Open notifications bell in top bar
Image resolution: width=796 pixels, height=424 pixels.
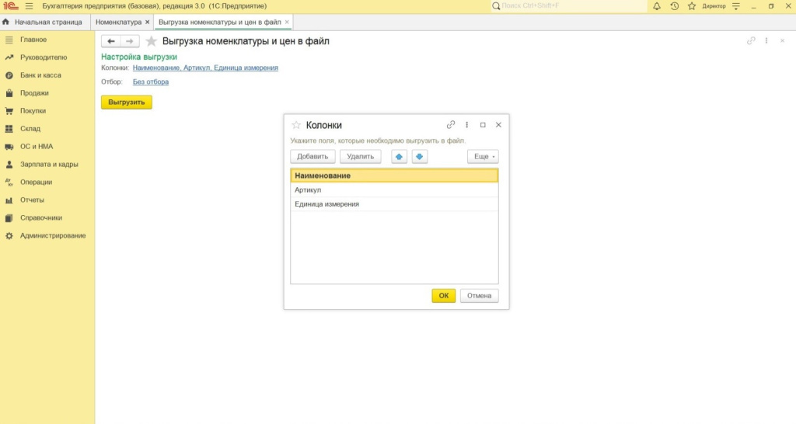pyautogui.click(x=657, y=6)
